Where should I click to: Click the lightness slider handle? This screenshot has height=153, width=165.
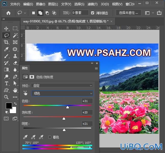[x=64, y=130]
